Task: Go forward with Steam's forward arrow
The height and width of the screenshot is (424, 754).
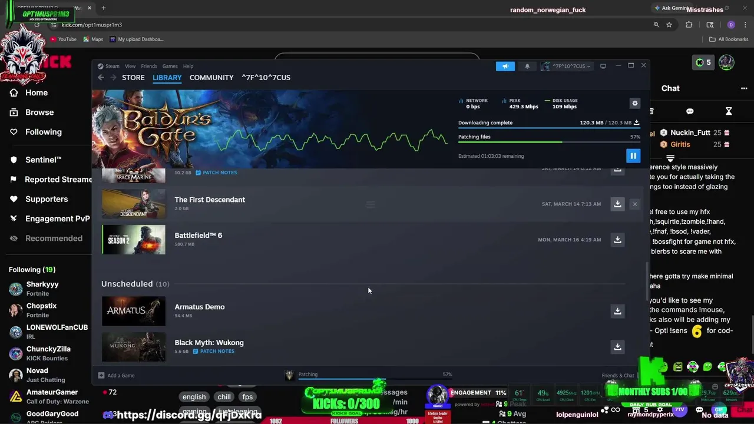Action: pyautogui.click(x=114, y=77)
